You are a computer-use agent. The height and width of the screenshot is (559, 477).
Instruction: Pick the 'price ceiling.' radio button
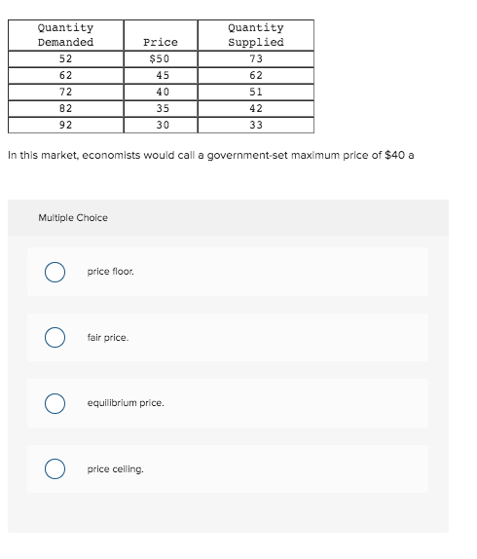click(55, 468)
